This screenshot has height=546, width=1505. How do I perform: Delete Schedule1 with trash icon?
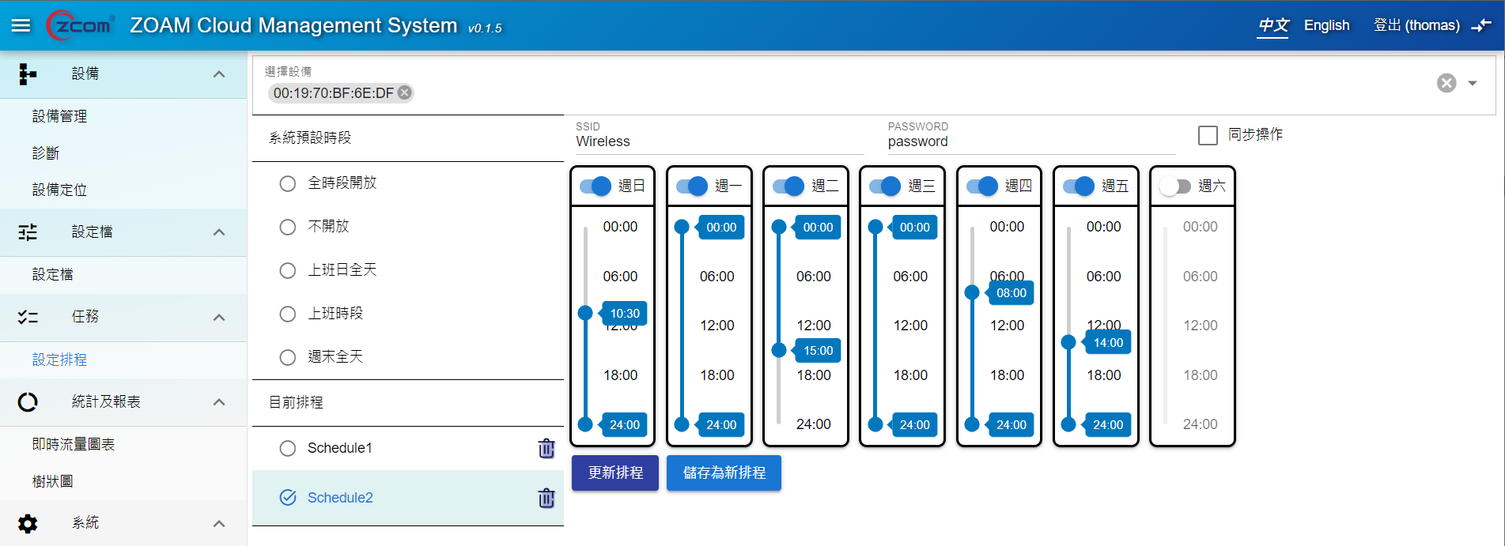pyautogui.click(x=546, y=448)
